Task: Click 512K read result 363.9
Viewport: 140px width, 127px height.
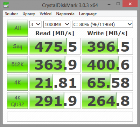Action: (x=55, y=64)
